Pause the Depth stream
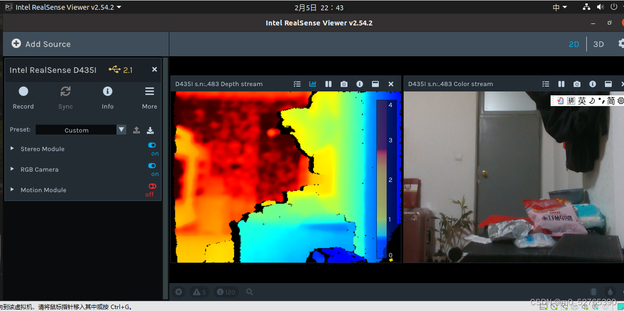 tap(328, 84)
